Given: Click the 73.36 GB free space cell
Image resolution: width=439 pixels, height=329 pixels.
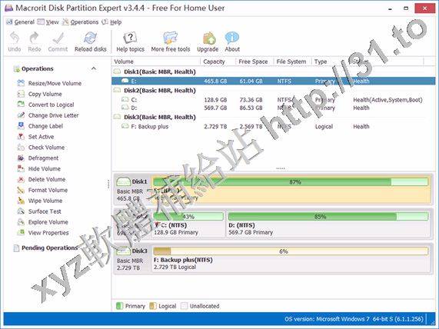Looking at the screenshot, I should click(251, 100).
